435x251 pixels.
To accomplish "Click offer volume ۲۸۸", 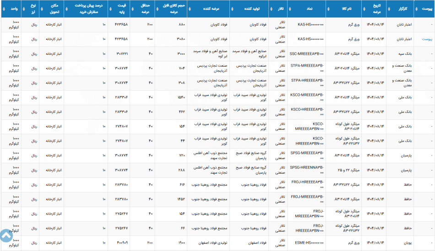I will pyautogui.click(x=181, y=170).
